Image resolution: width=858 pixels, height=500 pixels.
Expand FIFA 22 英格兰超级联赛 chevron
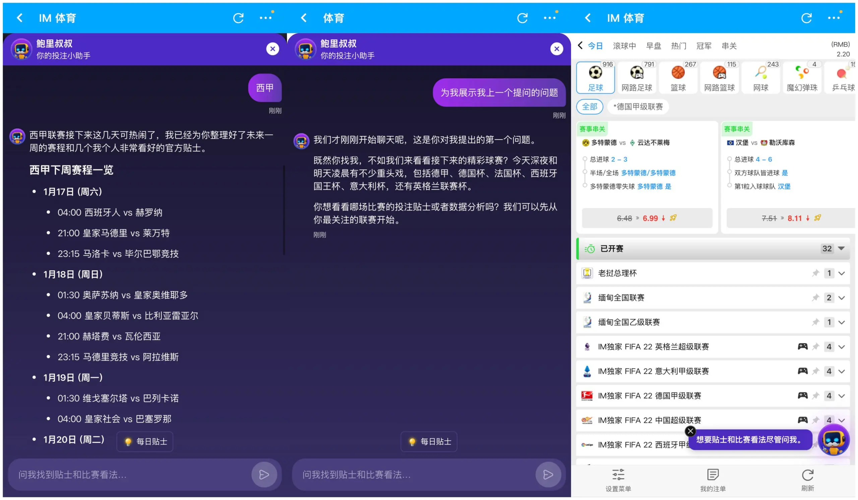pos(842,347)
